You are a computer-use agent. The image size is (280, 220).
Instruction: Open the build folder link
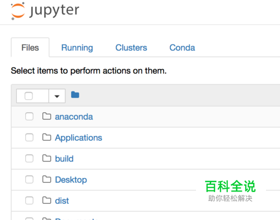(64, 159)
